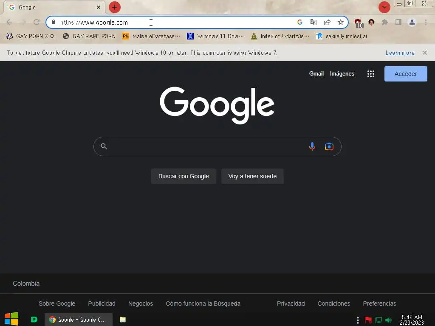Click the avatar face extension icon
The image size is (435, 326).
click(x=371, y=22)
